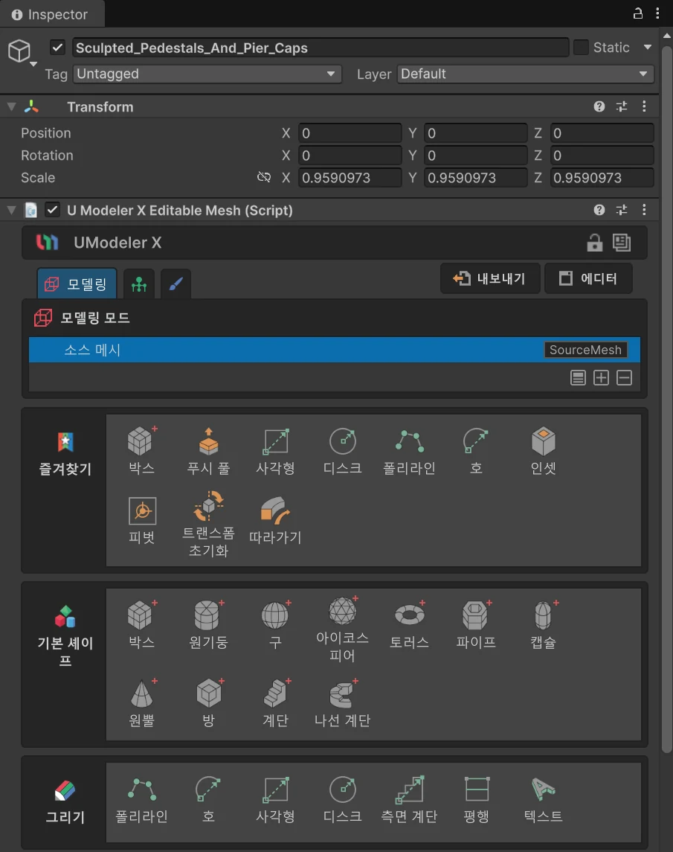Image resolution: width=673 pixels, height=852 pixels.
Task: Toggle U Modeler X Editable Mesh script checkbox
Action: pos(52,210)
